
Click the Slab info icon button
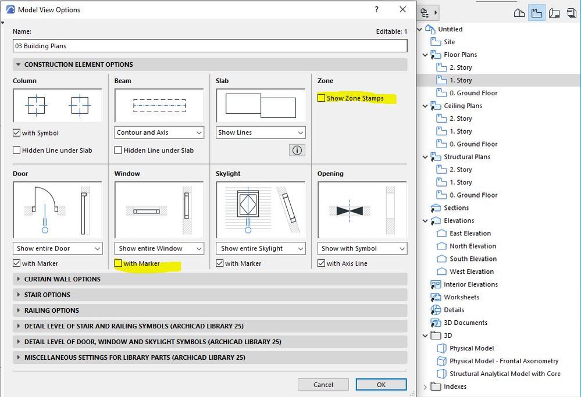point(297,151)
